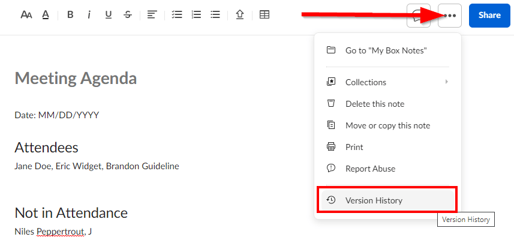Viewport: 514px width, 243px height.
Task: Select Go to "My Box Notes"
Action: coord(387,50)
